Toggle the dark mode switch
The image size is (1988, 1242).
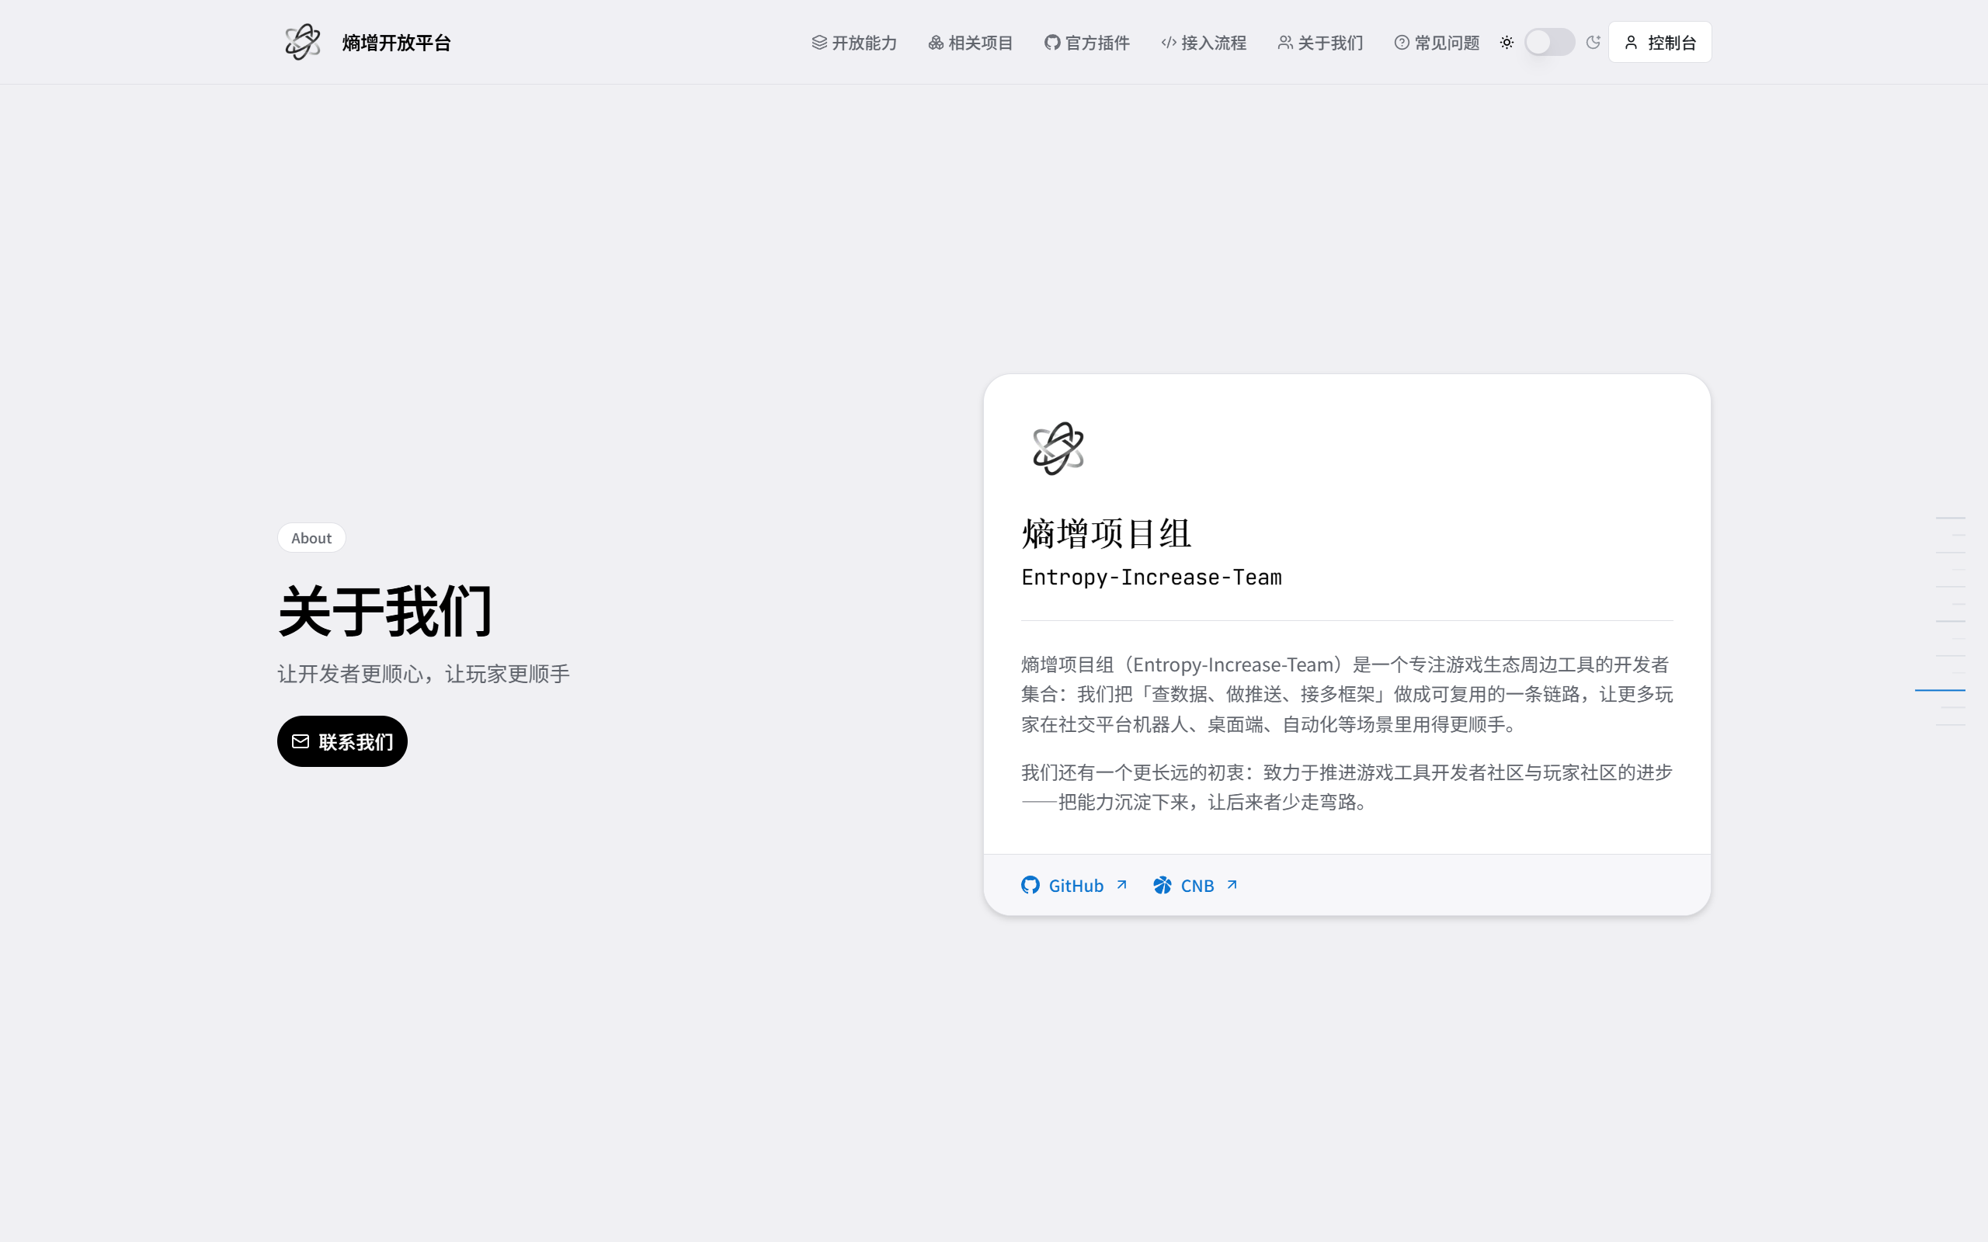[1549, 42]
